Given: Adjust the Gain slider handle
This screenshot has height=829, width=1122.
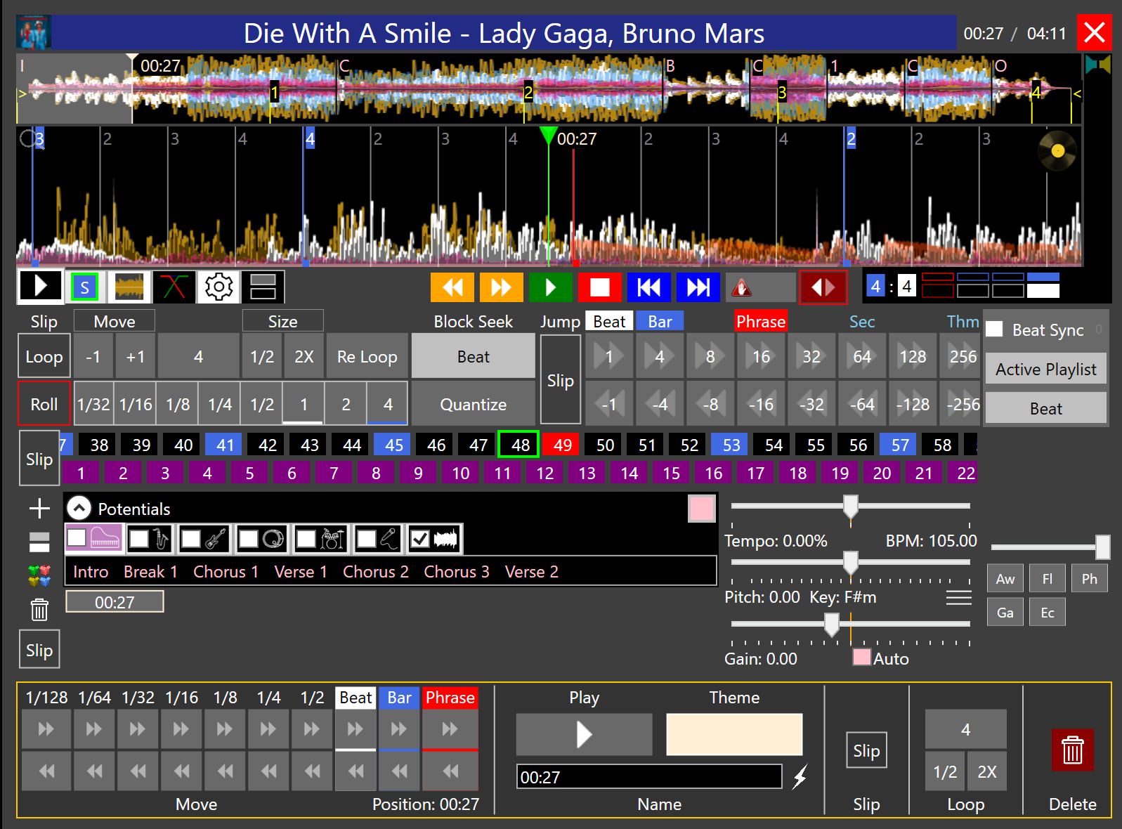Looking at the screenshot, I should (831, 624).
